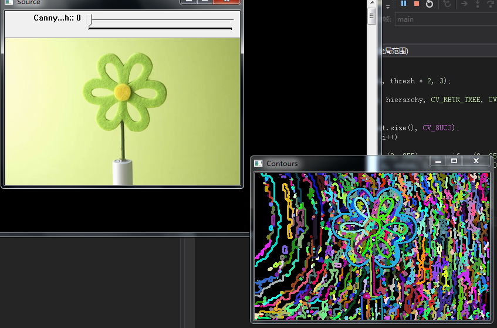
Task: Click the greyed-out hot reload icon
Action: 447,4
